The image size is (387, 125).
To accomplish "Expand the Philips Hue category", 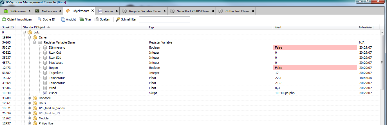I will tap(30, 123).
